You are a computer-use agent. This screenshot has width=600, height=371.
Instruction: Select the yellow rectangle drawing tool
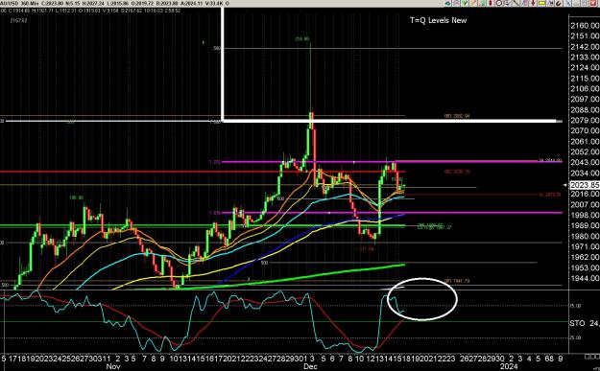[541, 3]
